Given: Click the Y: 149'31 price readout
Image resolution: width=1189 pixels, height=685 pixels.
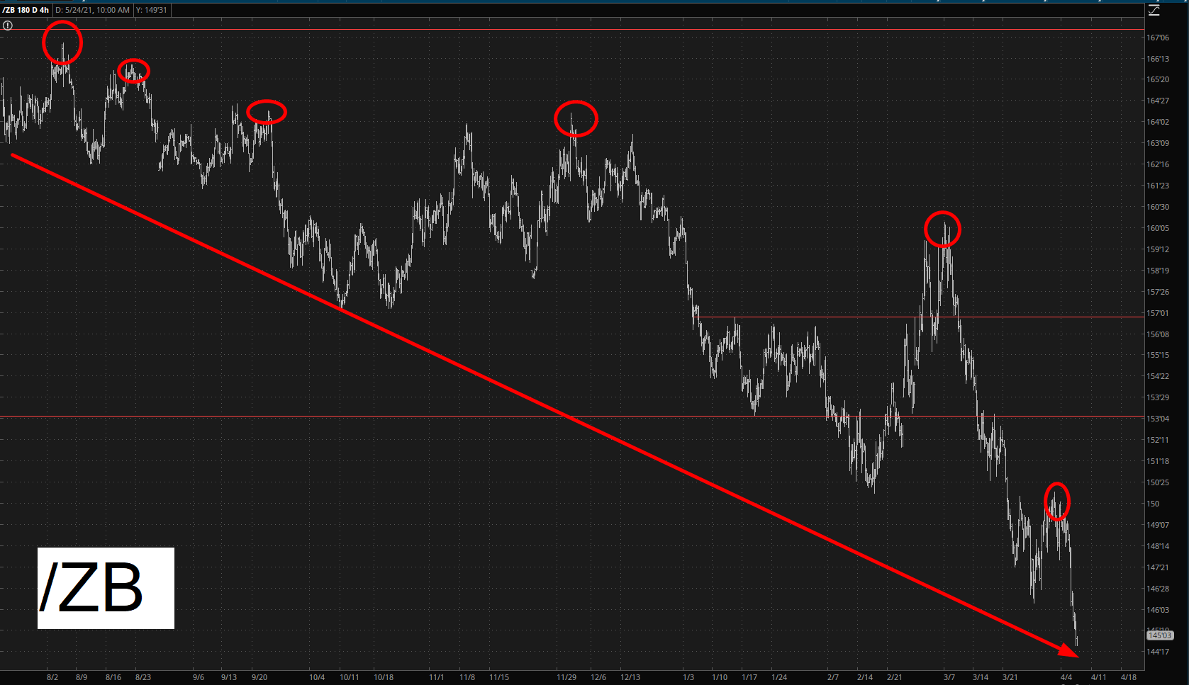Looking at the screenshot, I should (x=152, y=10).
